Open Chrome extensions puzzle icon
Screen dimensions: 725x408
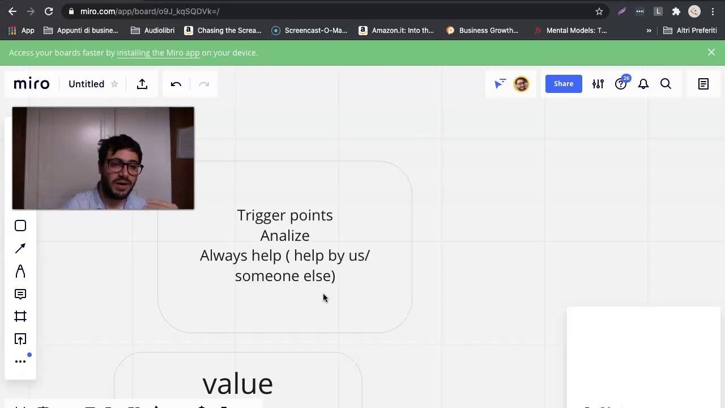(676, 11)
